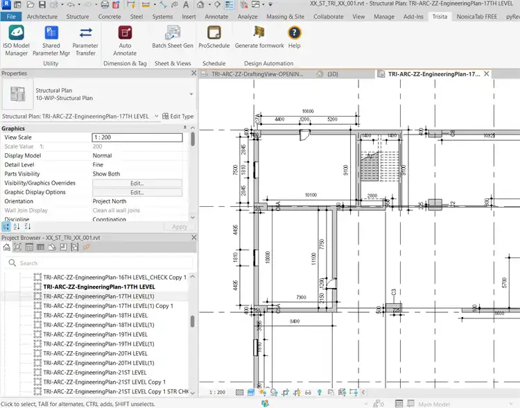Open Dimension tool dropdown arrow in quick toolbar
Screen dimensions: 520x408
[155, 5]
